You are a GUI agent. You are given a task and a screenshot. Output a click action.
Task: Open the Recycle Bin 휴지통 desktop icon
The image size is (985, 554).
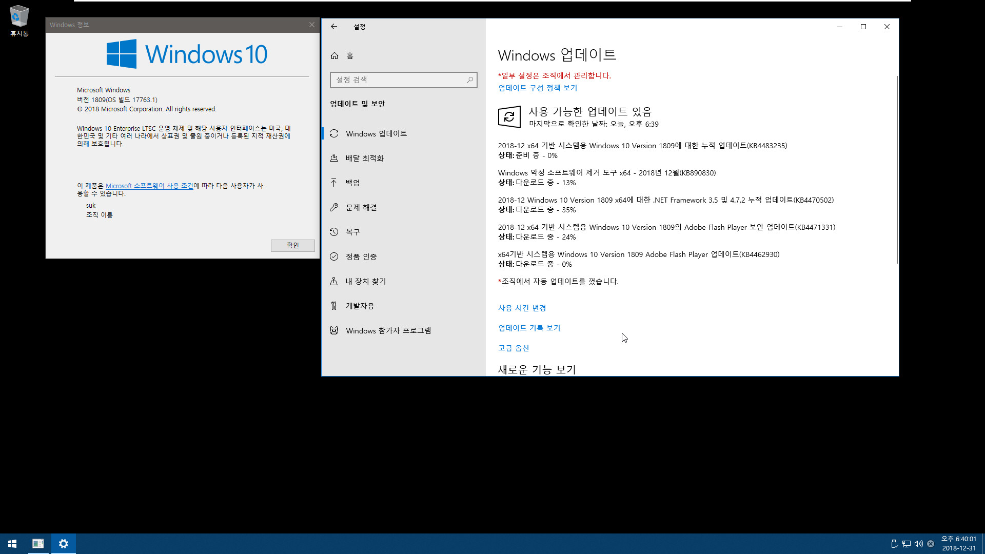[x=19, y=21]
